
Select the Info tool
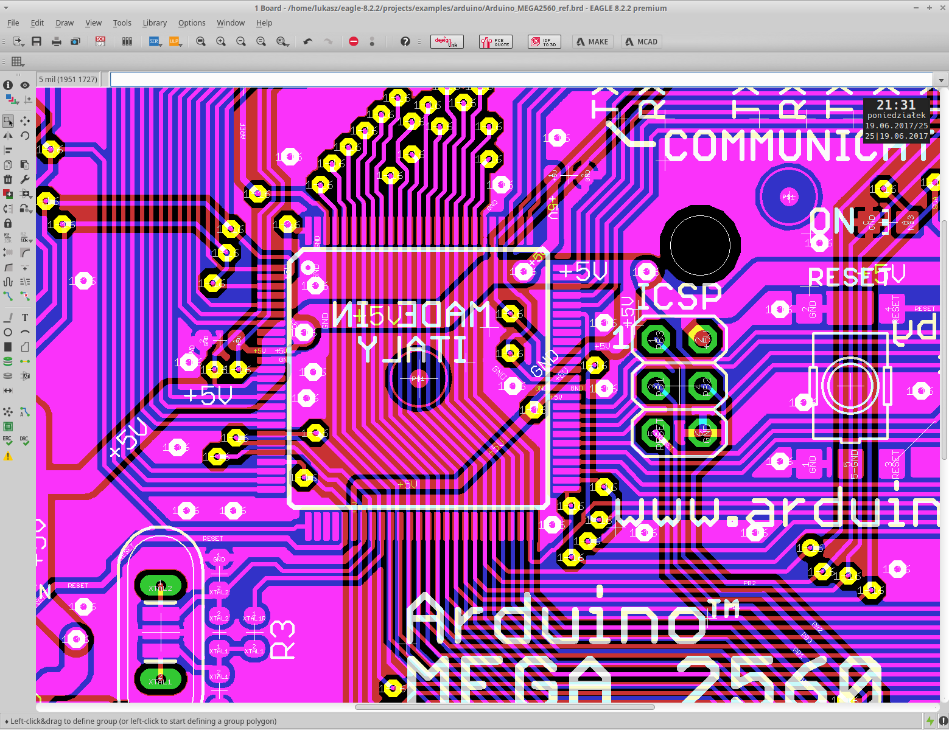pyautogui.click(x=8, y=85)
